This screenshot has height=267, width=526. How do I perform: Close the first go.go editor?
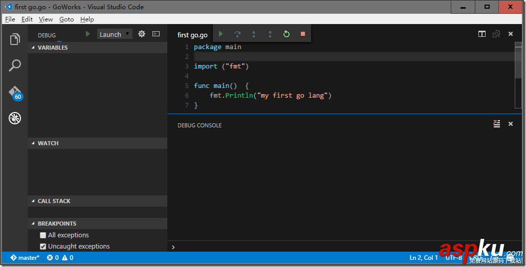[511, 34]
